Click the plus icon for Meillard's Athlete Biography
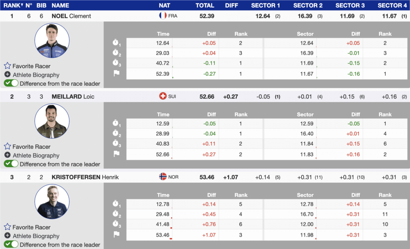The width and height of the screenshot is (410, 249). click(7, 155)
